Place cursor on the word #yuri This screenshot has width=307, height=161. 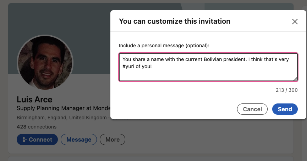[x=128, y=67]
